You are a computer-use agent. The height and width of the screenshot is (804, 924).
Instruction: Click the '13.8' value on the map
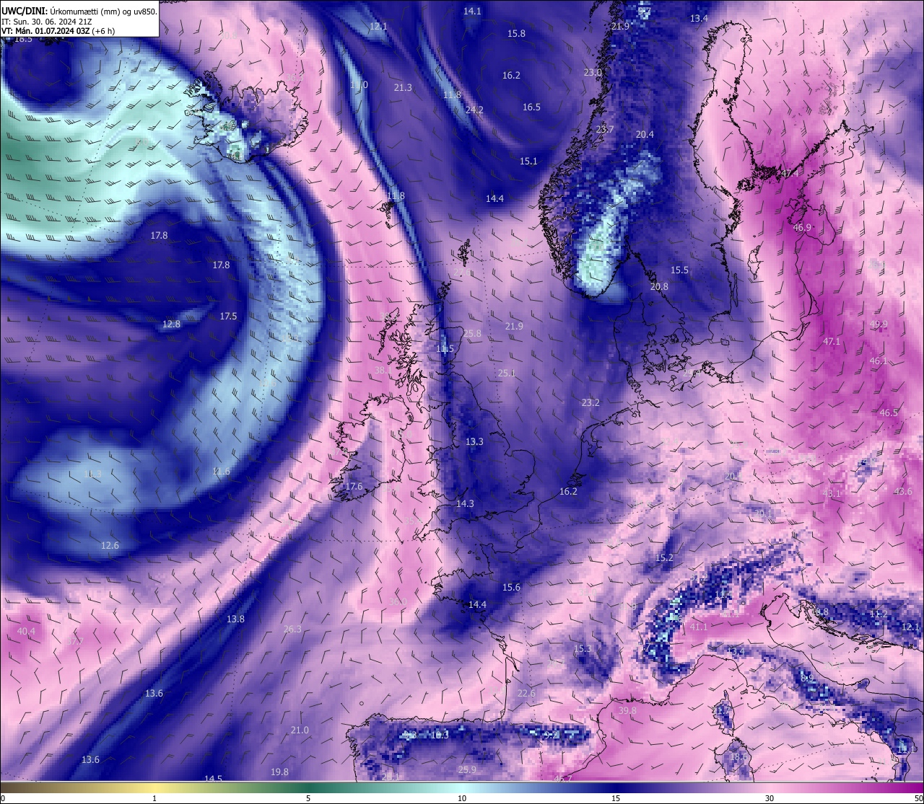pyautogui.click(x=235, y=619)
